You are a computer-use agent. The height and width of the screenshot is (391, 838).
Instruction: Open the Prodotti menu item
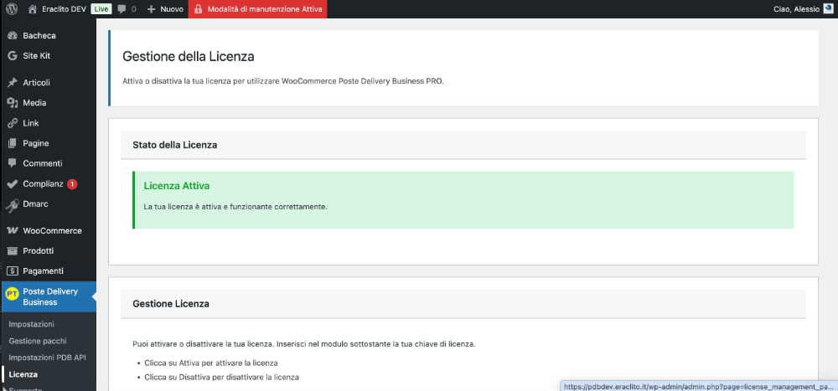[x=39, y=251]
